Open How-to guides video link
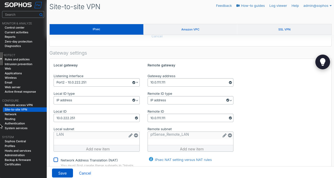Screen dimensions: 334x178 (x=250, y=6)
